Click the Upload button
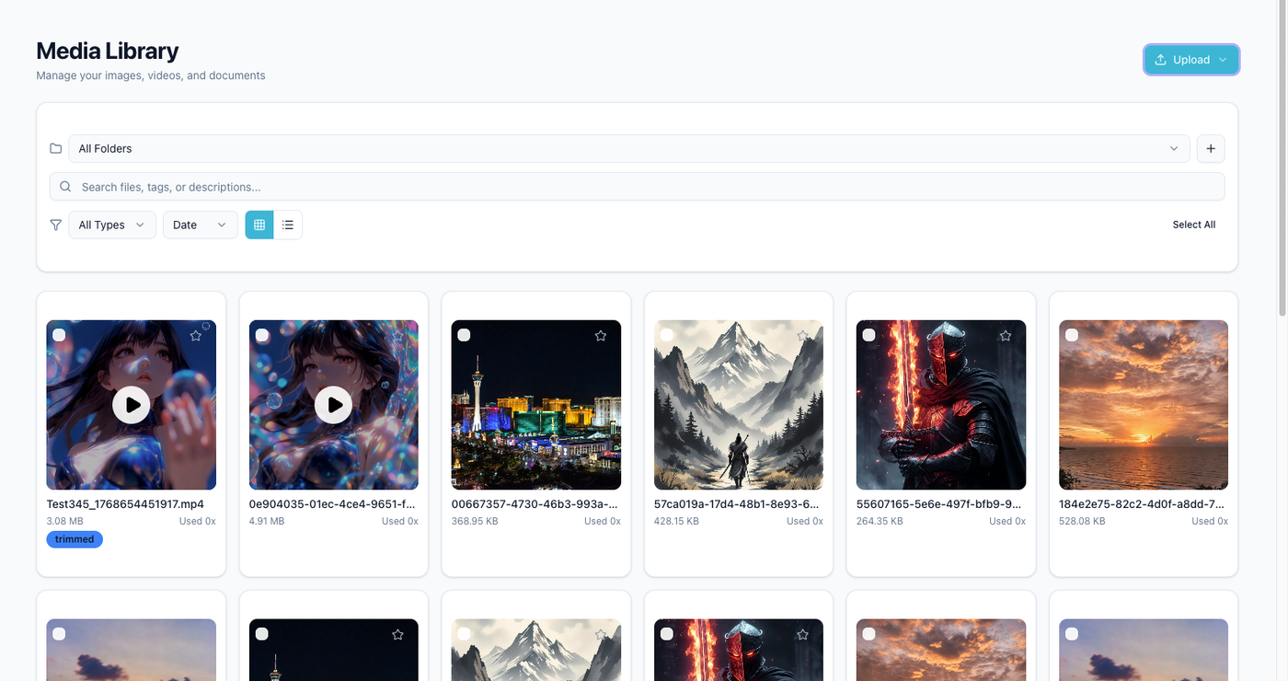Image resolution: width=1288 pixels, height=681 pixels. point(1191,60)
